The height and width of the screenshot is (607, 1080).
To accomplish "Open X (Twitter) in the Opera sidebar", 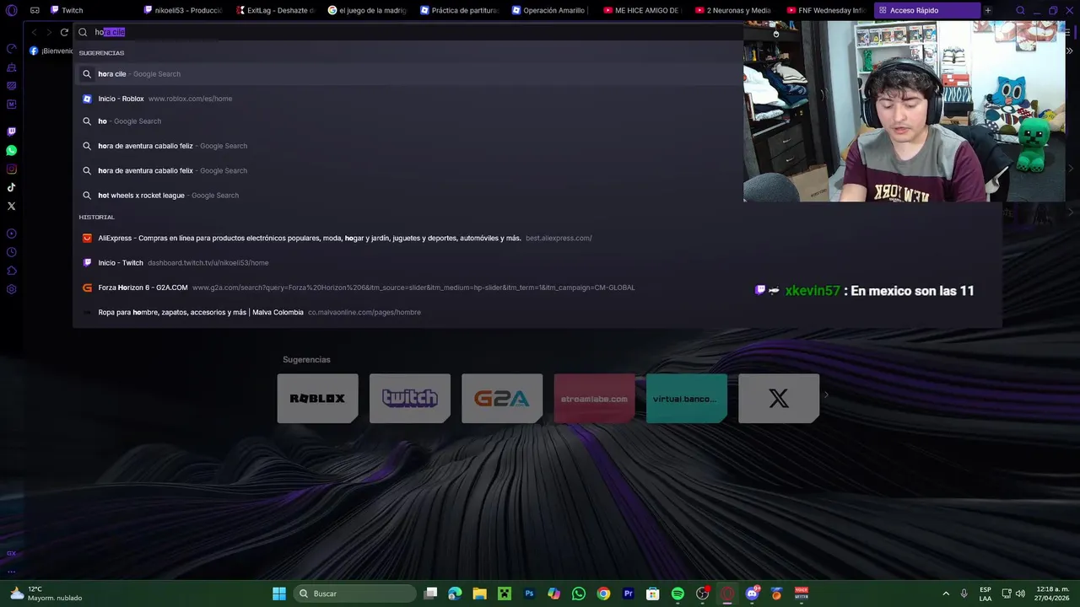I will click(12, 206).
